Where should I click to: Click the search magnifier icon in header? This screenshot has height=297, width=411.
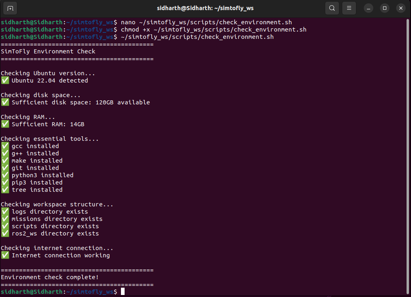coord(332,8)
